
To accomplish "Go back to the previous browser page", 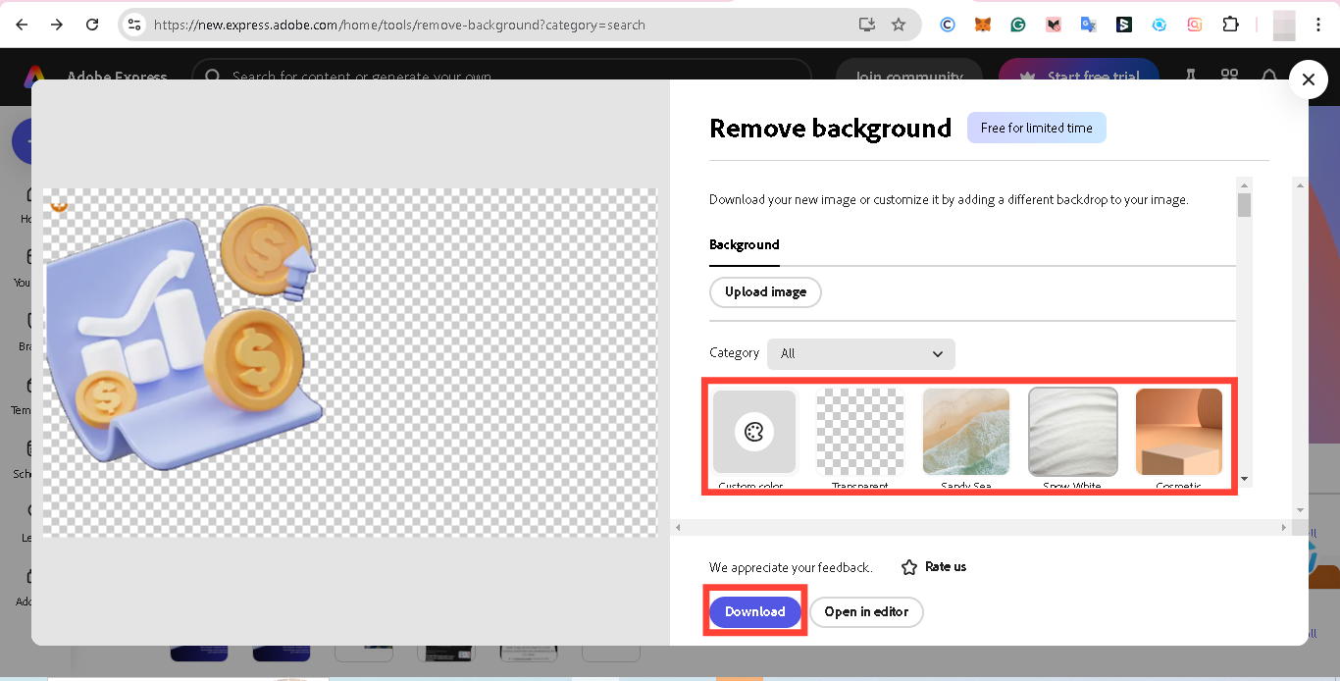I will (x=22, y=25).
